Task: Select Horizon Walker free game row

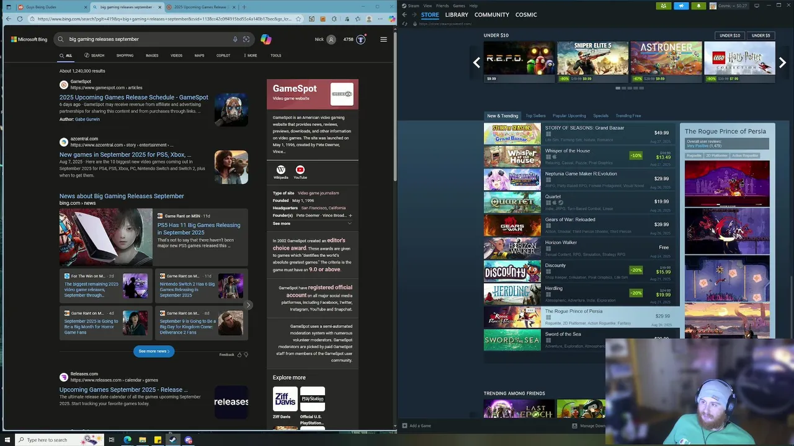Action: coord(579,248)
